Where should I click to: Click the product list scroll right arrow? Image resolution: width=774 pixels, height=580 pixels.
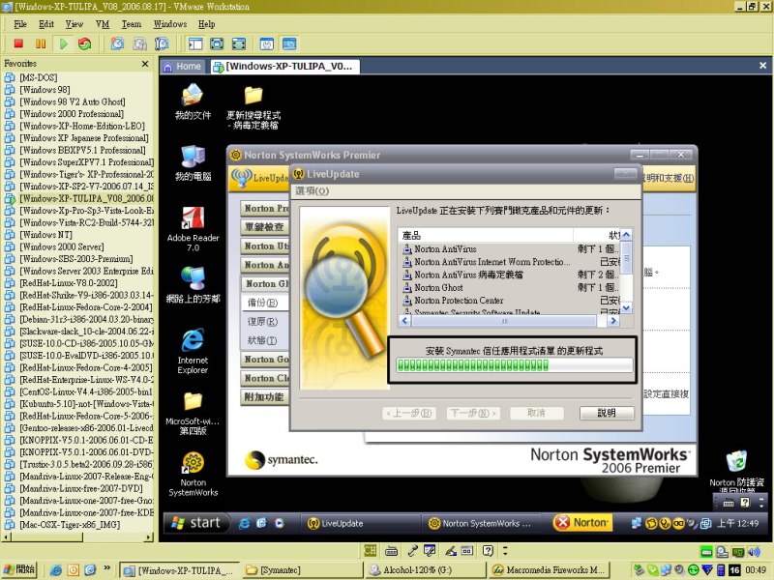(613, 321)
